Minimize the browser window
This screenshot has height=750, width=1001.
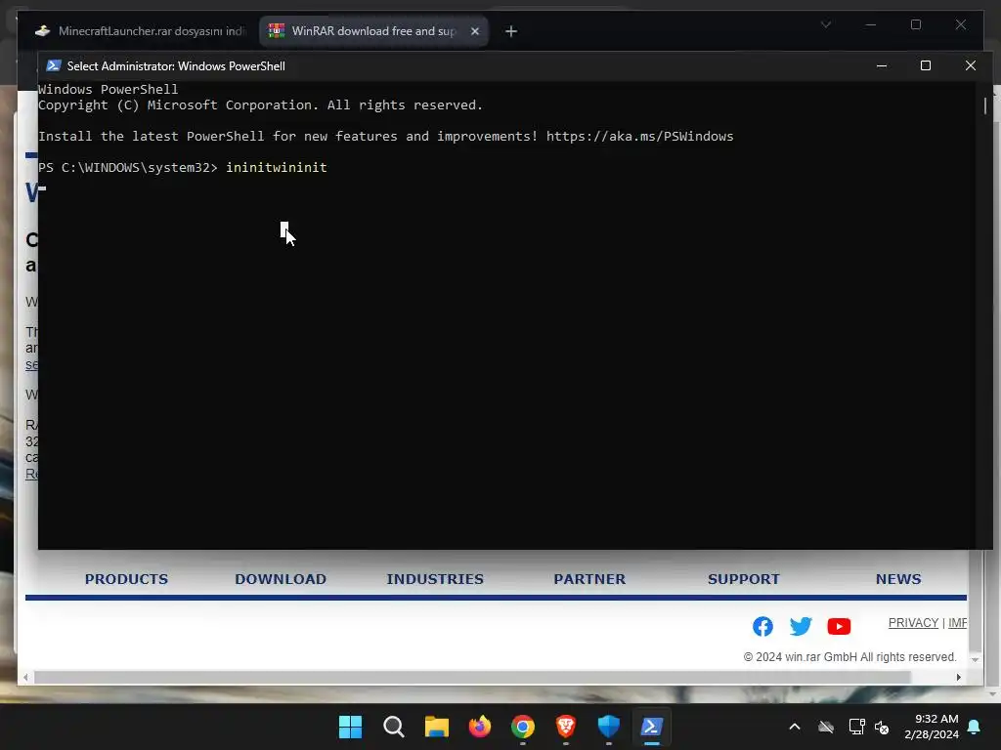(x=871, y=24)
